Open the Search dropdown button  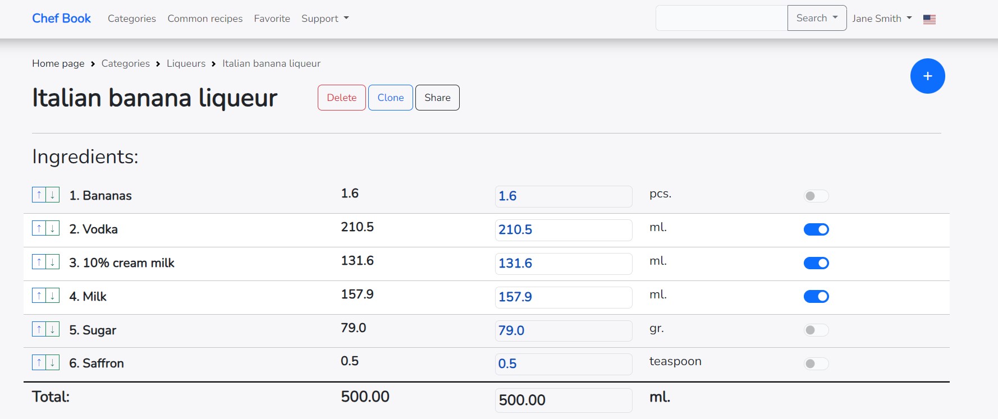816,18
